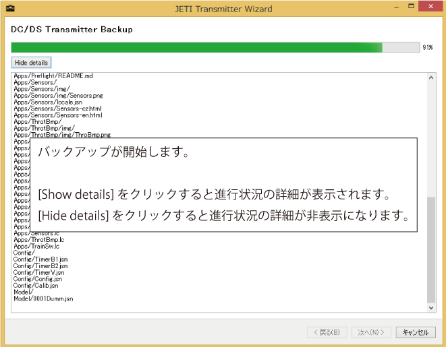The image size is (446, 347).
Task: Click the 91% progress percentage label
Action: (428, 47)
